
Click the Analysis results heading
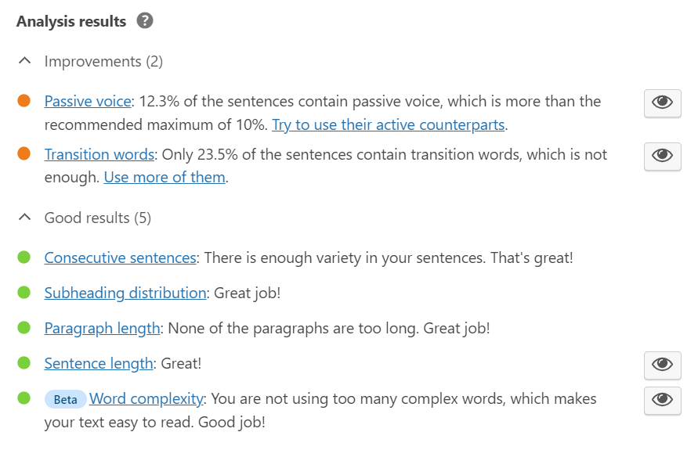[x=71, y=21]
